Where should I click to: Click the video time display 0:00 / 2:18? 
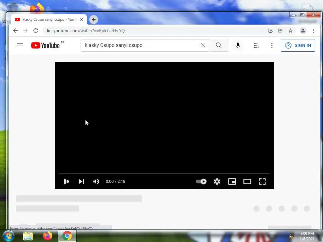pos(115,181)
